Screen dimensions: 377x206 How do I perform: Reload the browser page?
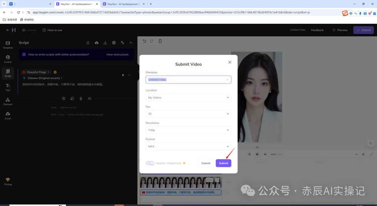click(18, 12)
